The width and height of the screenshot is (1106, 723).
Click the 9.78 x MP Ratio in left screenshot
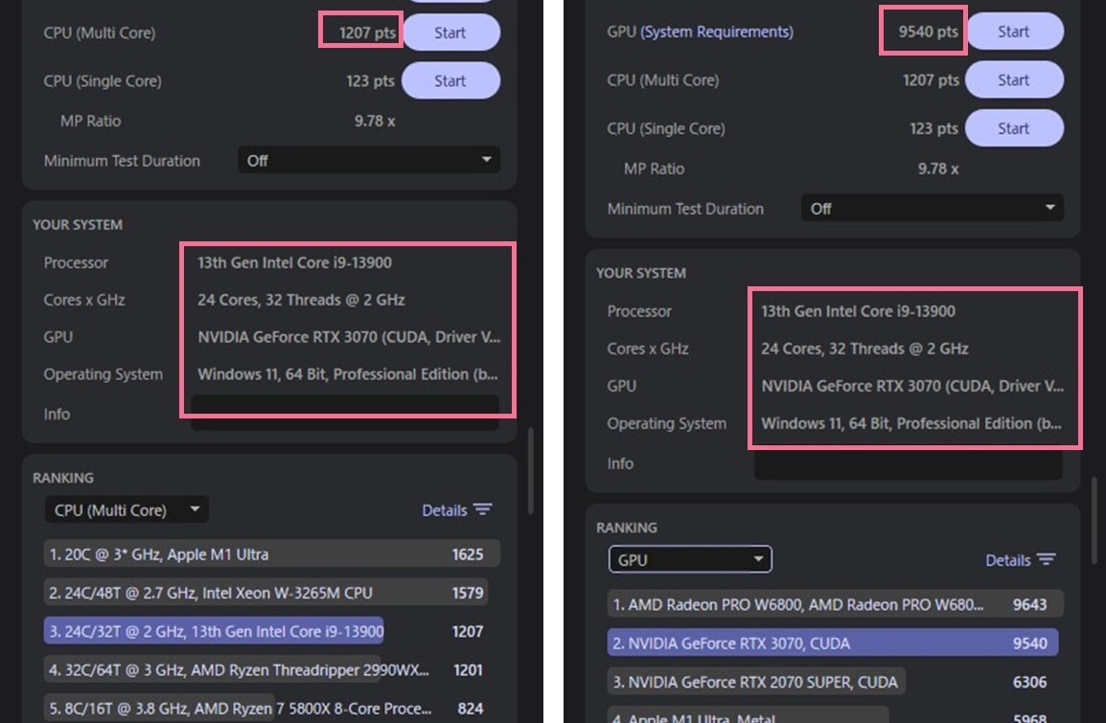point(375,122)
